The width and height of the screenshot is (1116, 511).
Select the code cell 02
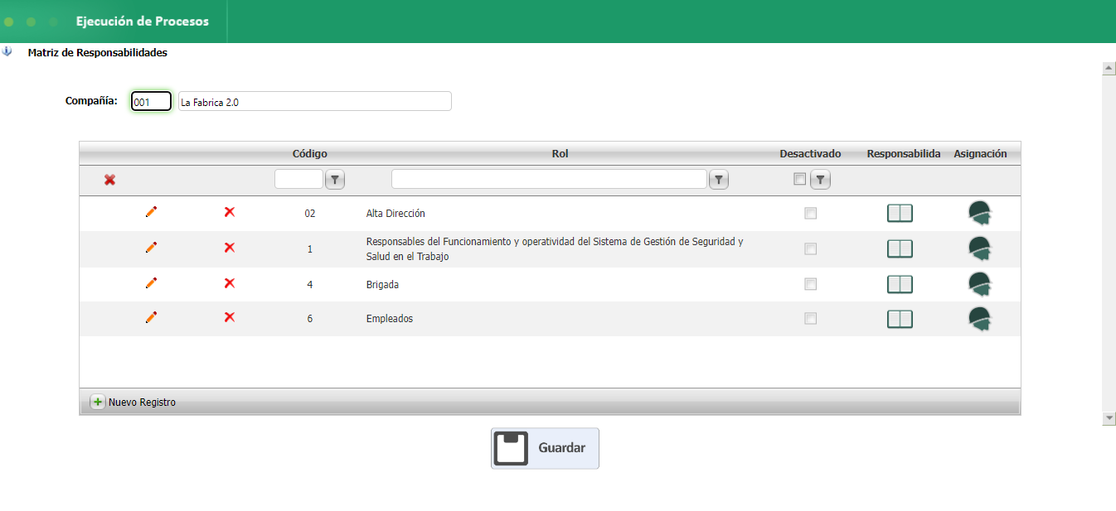tap(310, 213)
